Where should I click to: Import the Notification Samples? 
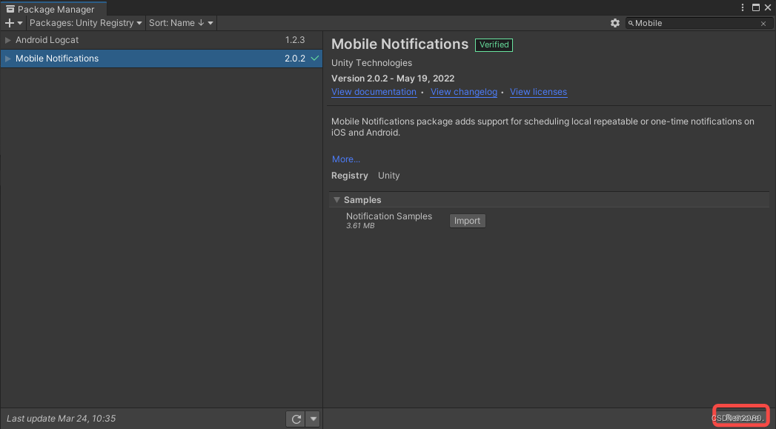pos(467,221)
